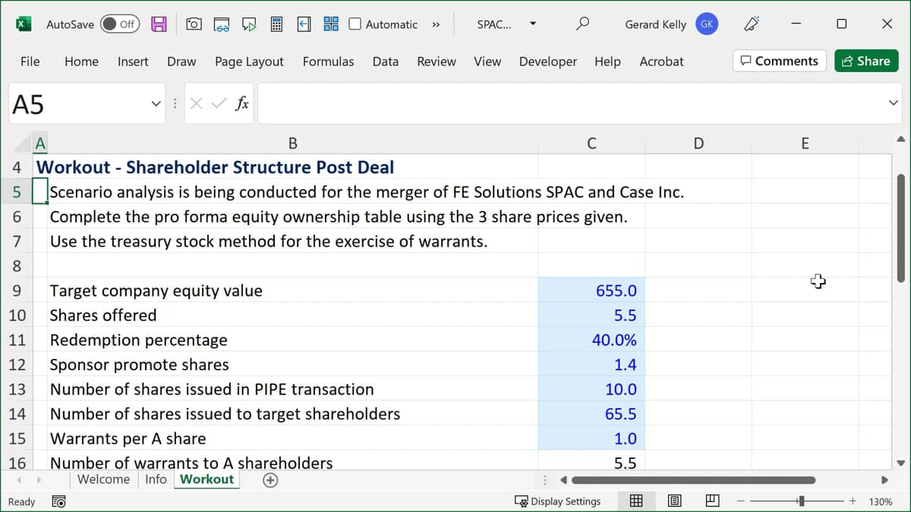Click Display Settings in status bar
The image size is (911, 512).
(x=558, y=501)
